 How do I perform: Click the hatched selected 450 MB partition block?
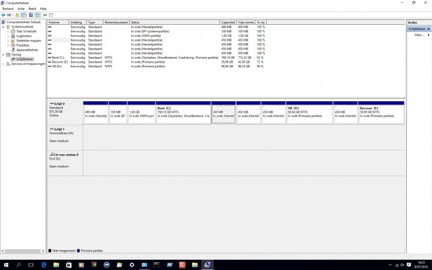(223, 112)
